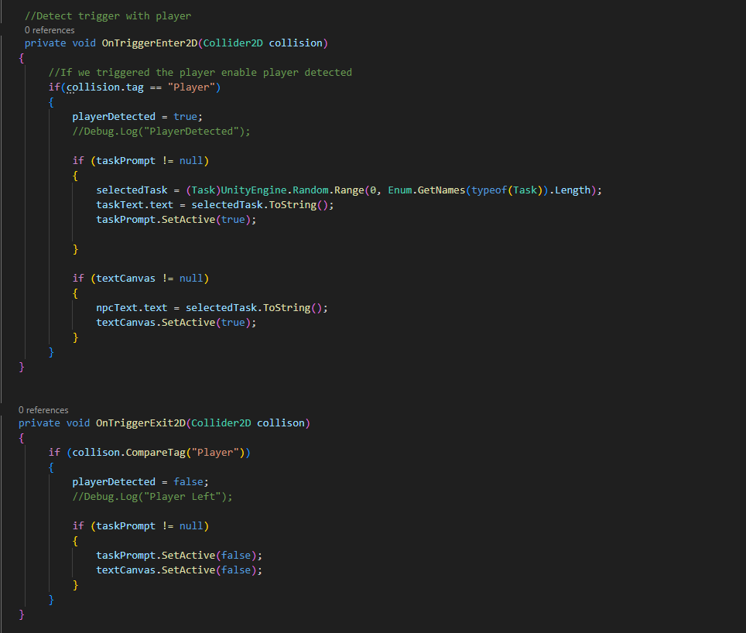746x633 pixels.
Task: Place cursor on OnTriggerExit2D method name
Action: 141,423
